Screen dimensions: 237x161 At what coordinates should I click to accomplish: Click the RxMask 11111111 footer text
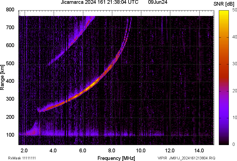coord(22,158)
